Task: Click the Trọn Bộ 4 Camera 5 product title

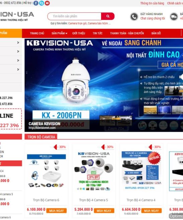Action: click(x=93, y=200)
